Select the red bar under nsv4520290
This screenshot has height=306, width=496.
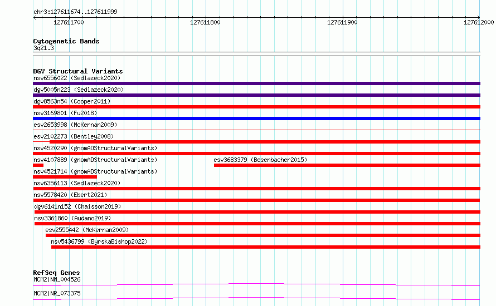click(x=256, y=154)
